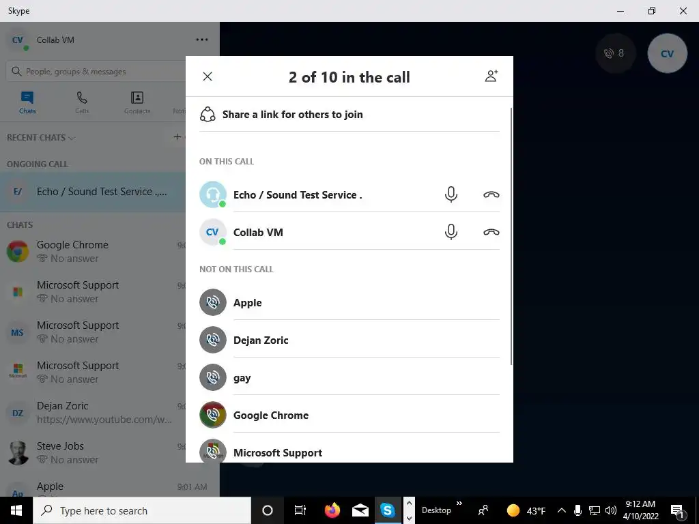Open ongoing call Echo / Sound Test Service
This screenshot has width=699, height=524.
coord(93,192)
